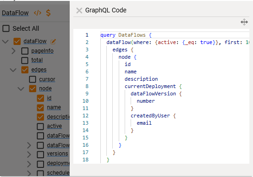
Task: Check the active field checkbox
Action: (x=40, y=126)
